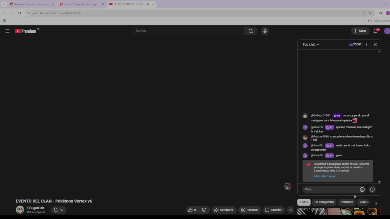Viewport: 390px width, 219px height.
Task: Expand the Top chat dropdown
Action: [x=311, y=44]
